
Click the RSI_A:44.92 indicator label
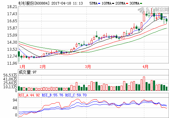(29, 95)
